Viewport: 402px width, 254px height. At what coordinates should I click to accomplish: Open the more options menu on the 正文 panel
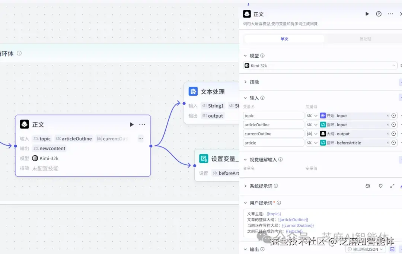pos(390,14)
